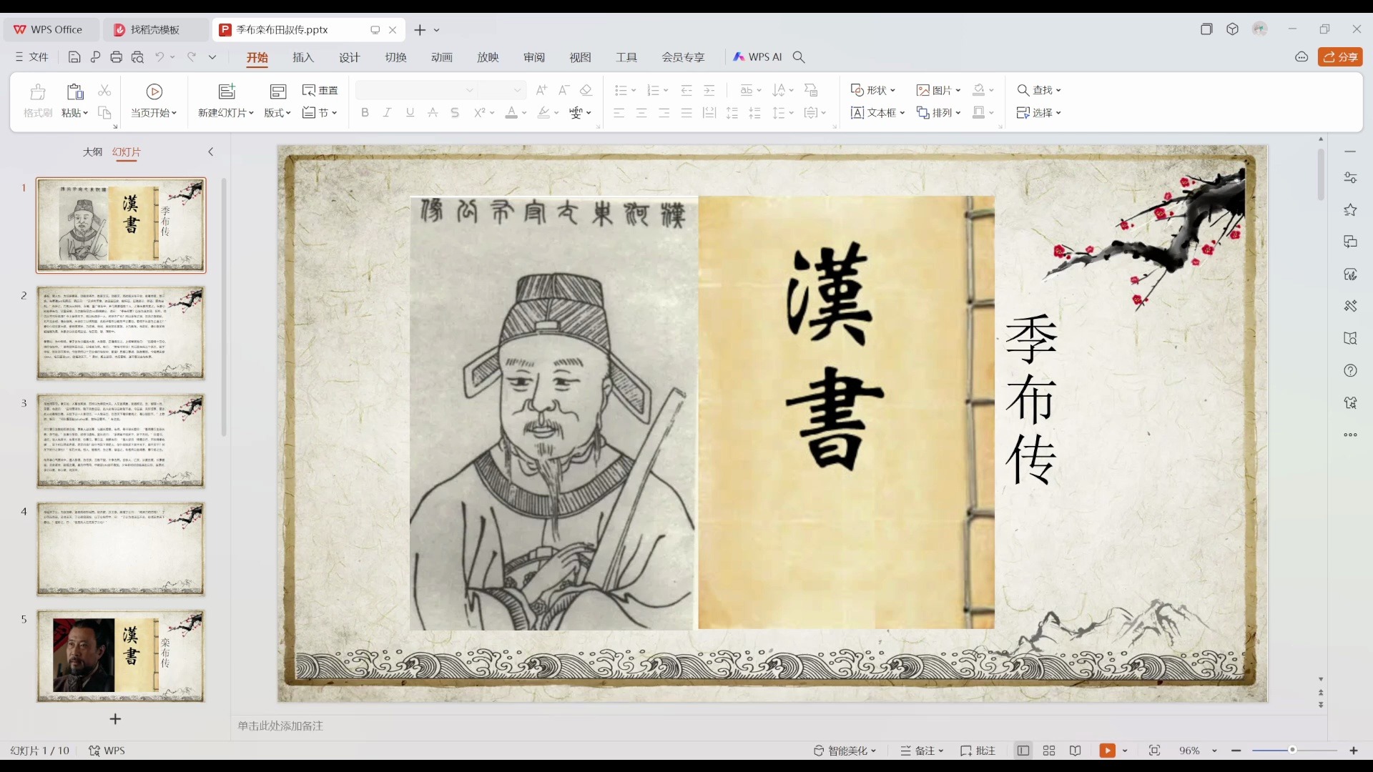Click the Print icon in quick toolbar
Screen dimensions: 1373x772
click(x=117, y=57)
